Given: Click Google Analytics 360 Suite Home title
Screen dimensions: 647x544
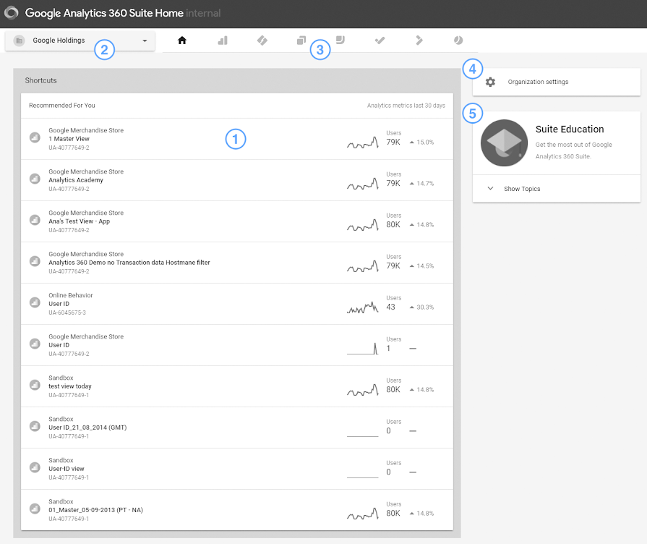Looking at the screenshot, I should [x=104, y=13].
